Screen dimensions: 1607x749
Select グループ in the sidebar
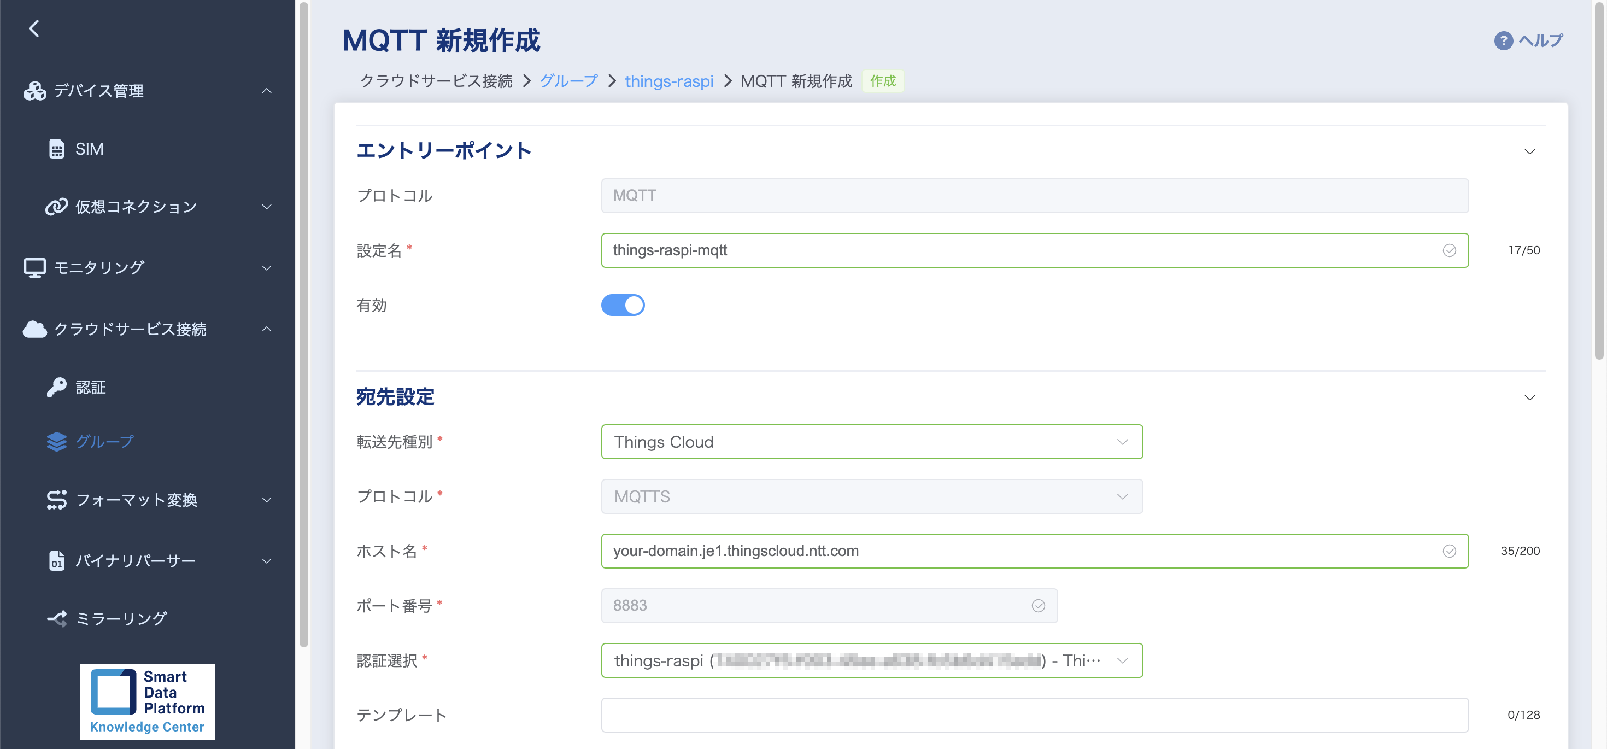(x=105, y=442)
